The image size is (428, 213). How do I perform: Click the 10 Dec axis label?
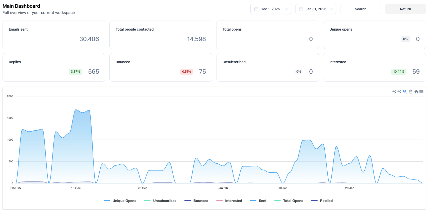(76, 188)
